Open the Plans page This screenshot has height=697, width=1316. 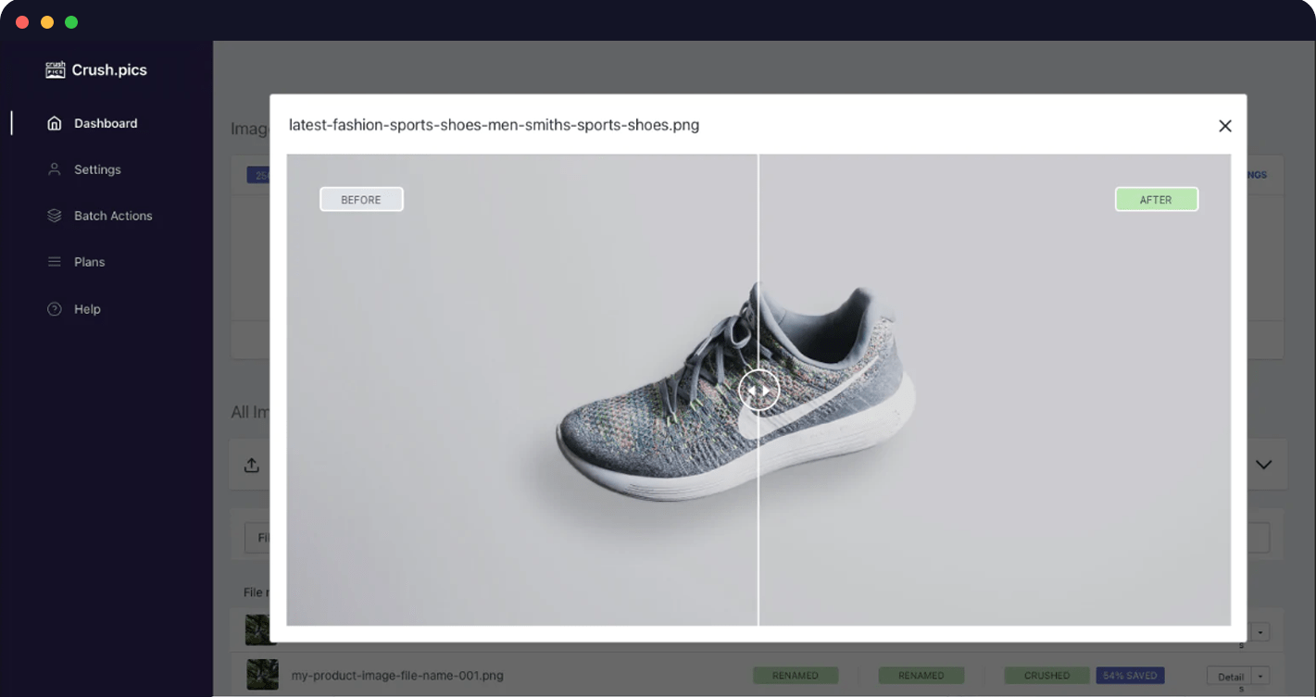tap(89, 262)
